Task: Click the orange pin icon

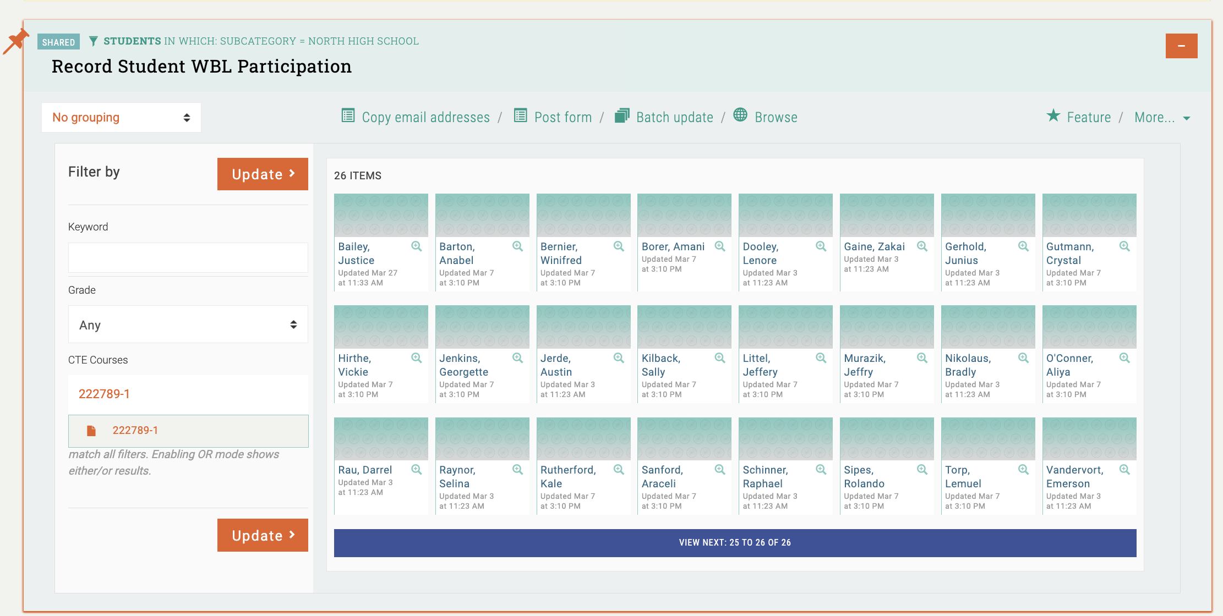Action: 15,41
